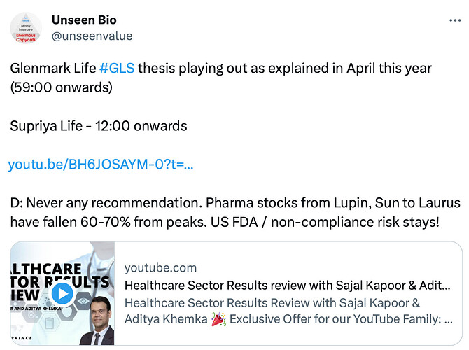Open card title Healthcare Sector Results review
469x350 pixels.
(x=288, y=286)
